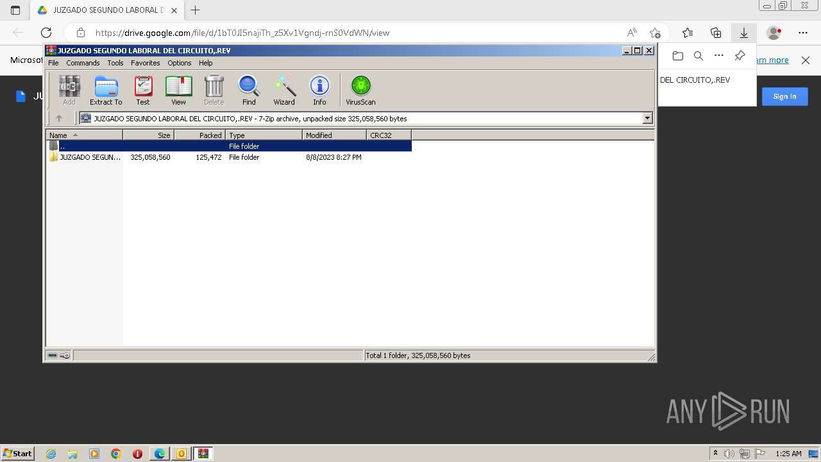This screenshot has height=462, width=821.
Task: Sort by Packed column header
Action: [199, 135]
